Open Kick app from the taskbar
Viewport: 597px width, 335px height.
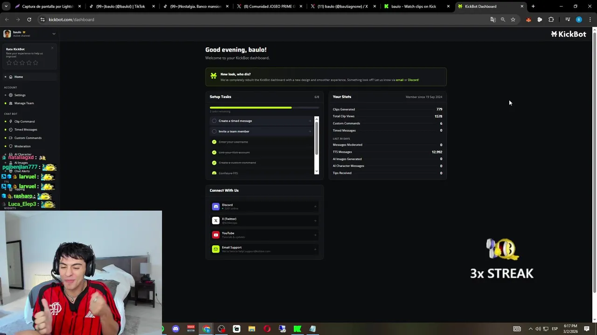point(297,329)
